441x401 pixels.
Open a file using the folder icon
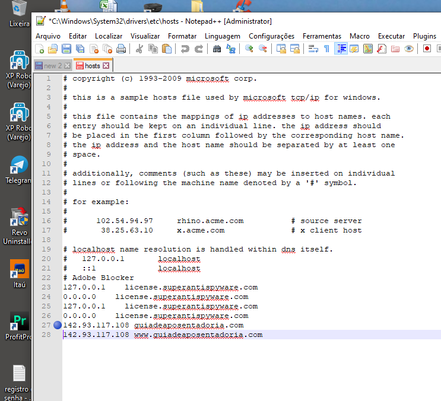53,49
